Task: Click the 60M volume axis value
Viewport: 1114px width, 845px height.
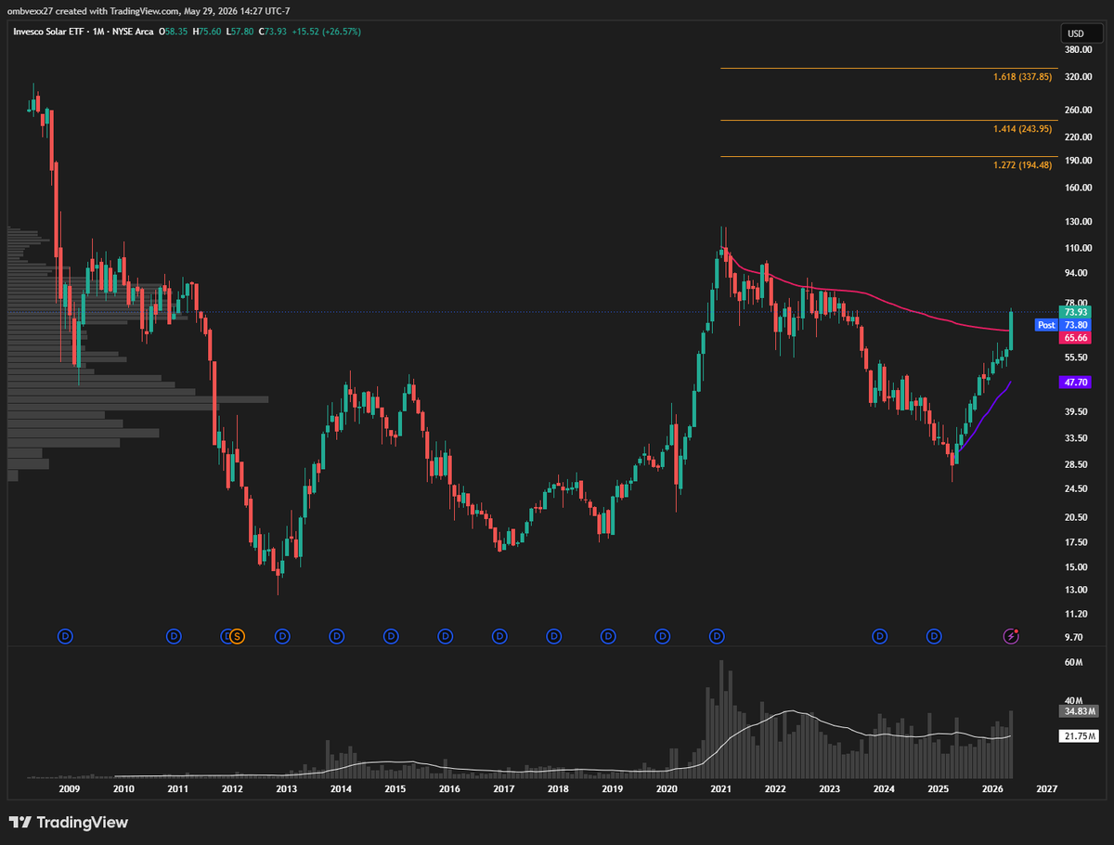Action: click(1074, 663)
